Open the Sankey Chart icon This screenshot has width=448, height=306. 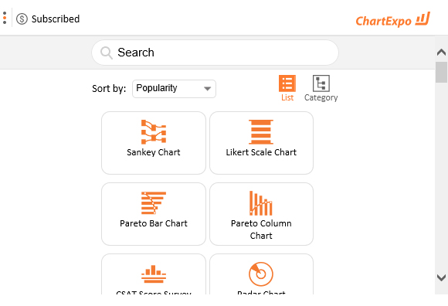(154, 131)
